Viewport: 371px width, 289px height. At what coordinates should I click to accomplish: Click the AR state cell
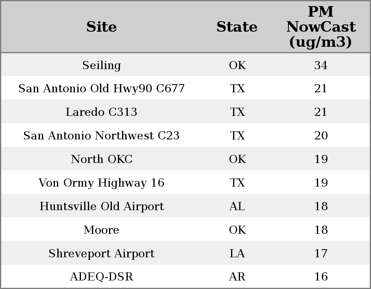tap(237, 277)
